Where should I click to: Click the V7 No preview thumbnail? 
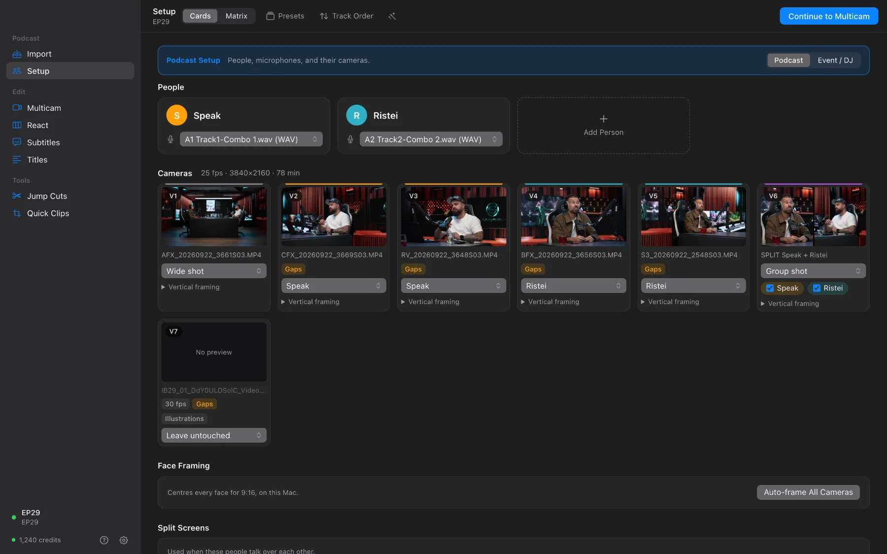coord(214,352)
